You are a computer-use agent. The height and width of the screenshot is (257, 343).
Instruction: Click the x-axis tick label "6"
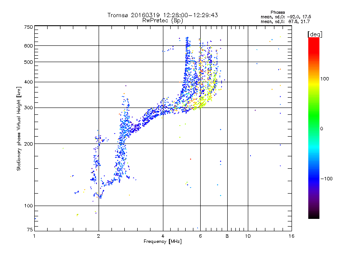pyautogui.click(x=200, y=236)
